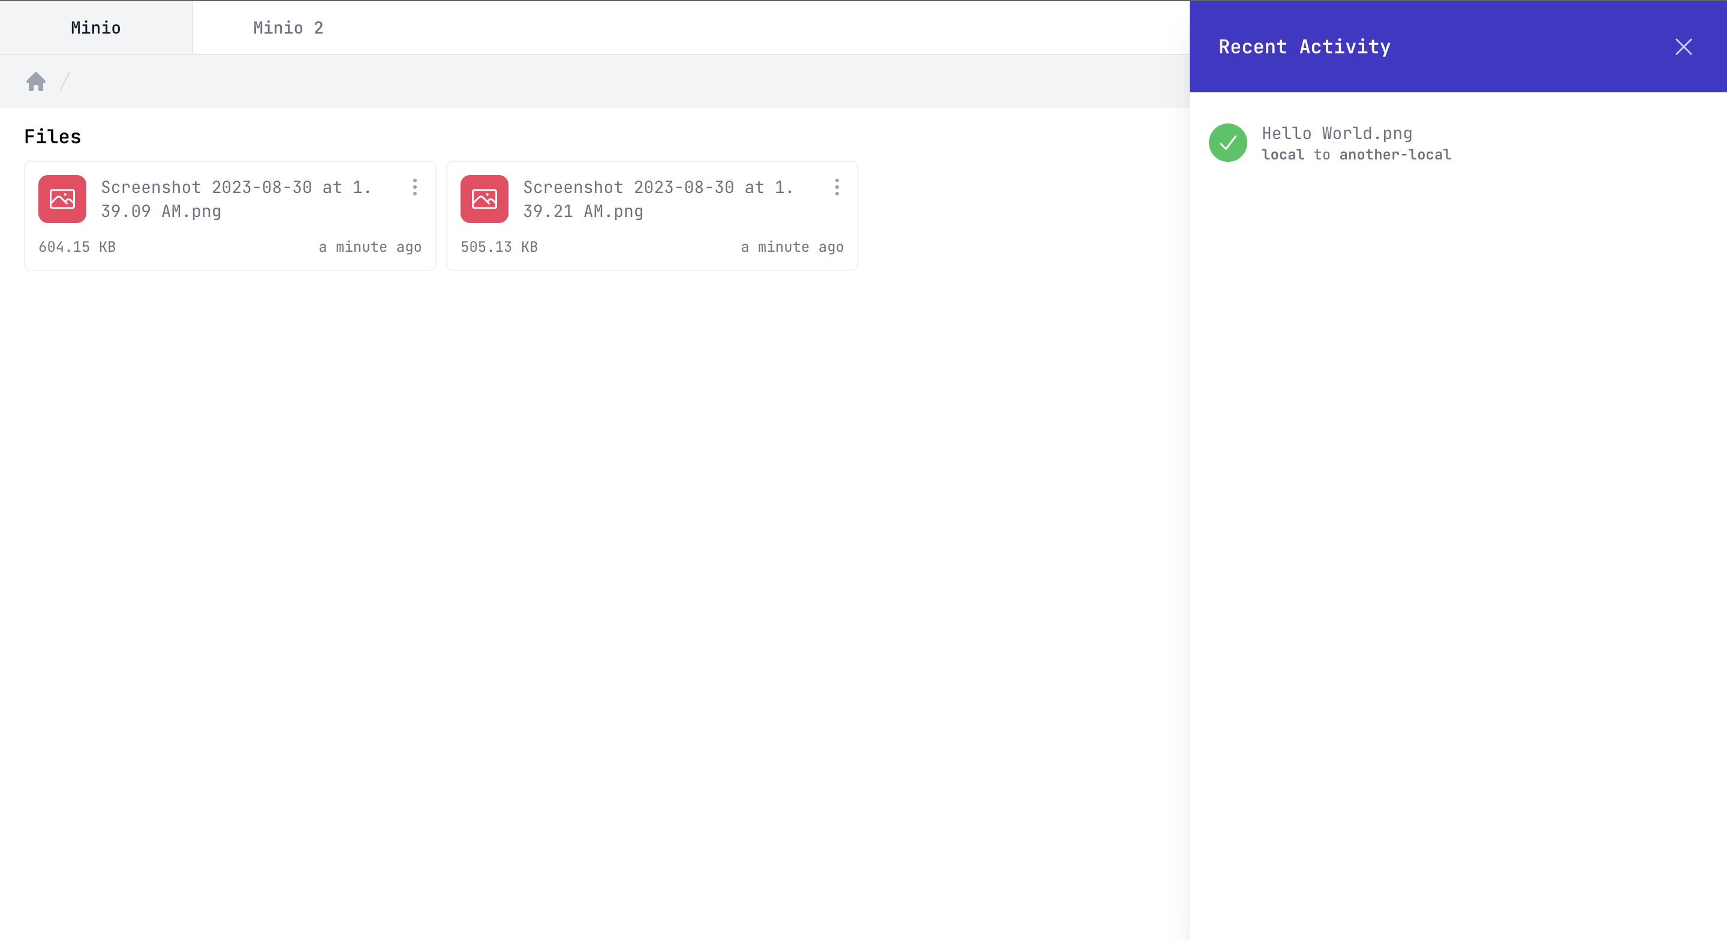This screenshot has height=940, width=1727.
Task: Click the 604.15 KB file size label
Action: [x=77, y=247]
